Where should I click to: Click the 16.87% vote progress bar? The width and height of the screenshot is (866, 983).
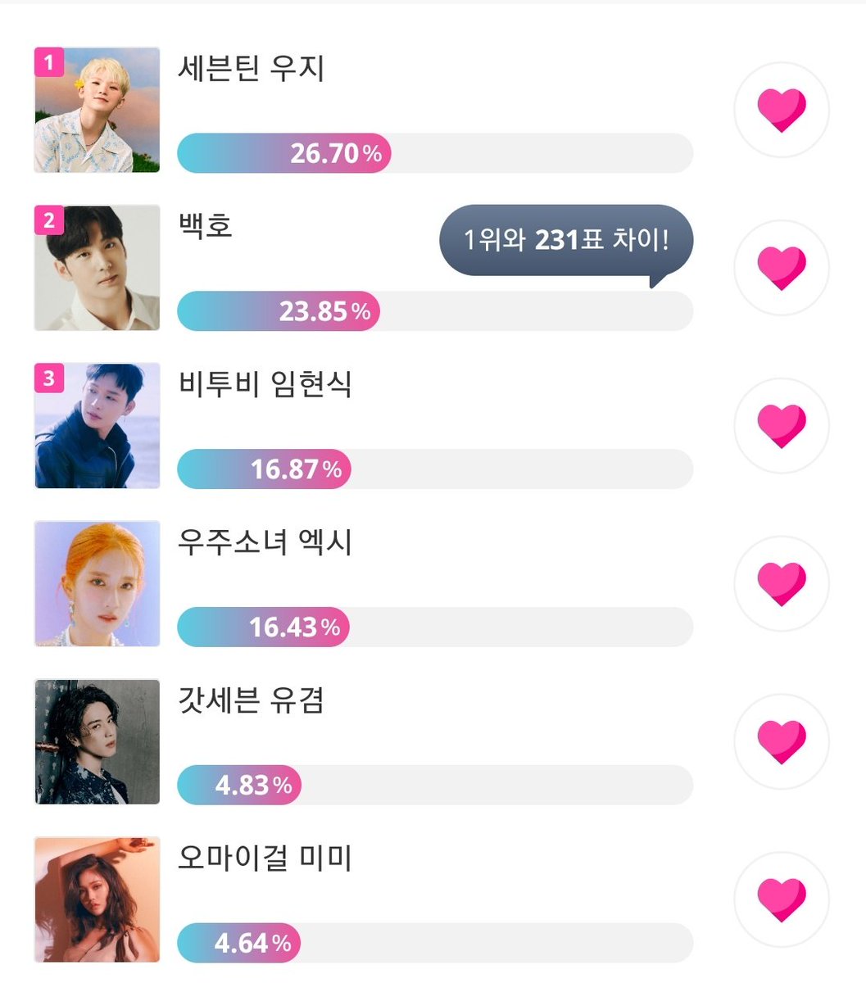pyautogui.click(x=435, y=469)
